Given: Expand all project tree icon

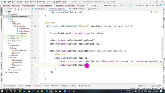Looking at the screenshot, I should tap(18, 9).
